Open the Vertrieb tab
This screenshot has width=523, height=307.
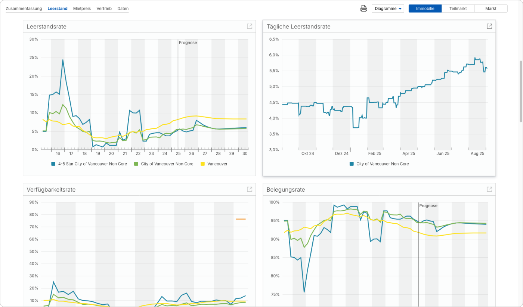104,8
